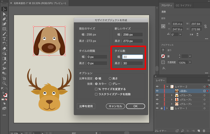Click the reference point grid in Transform
The width and height of the screenshot is (210, 134).
click(x=163, y=26)
